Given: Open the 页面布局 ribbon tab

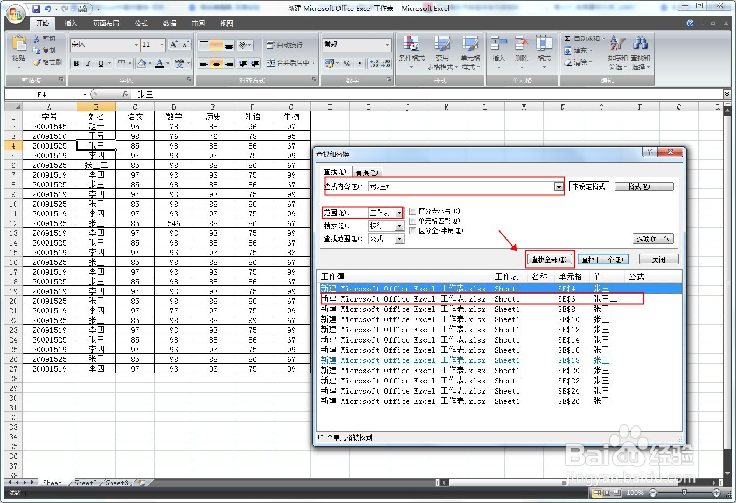Looking at the screenshot, I should [106, 24].
